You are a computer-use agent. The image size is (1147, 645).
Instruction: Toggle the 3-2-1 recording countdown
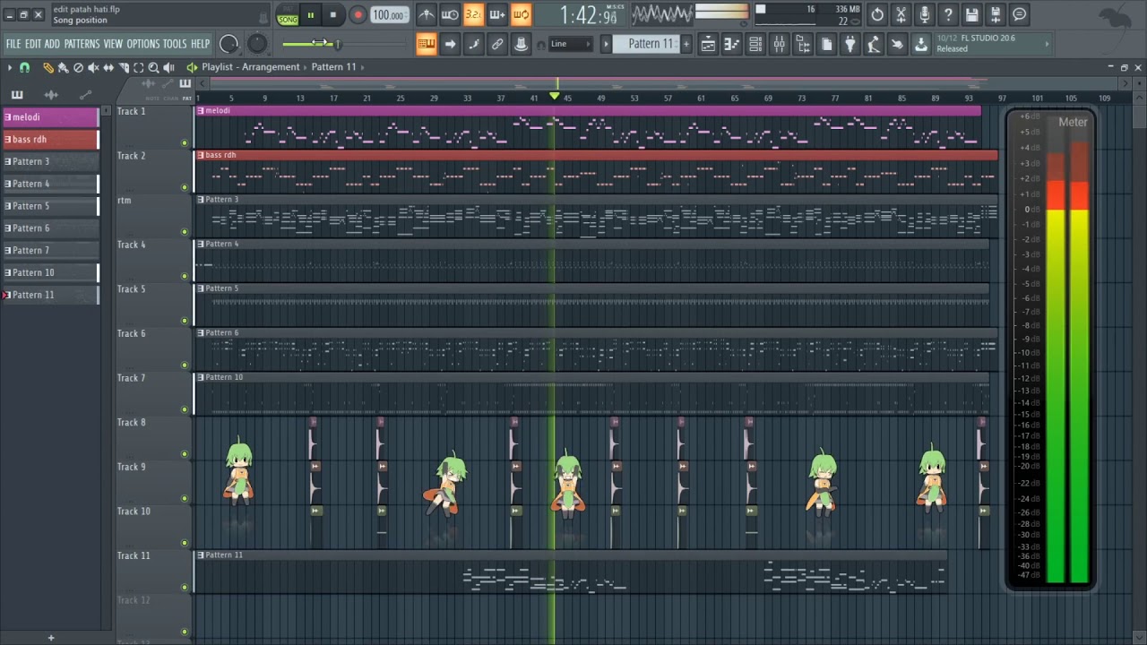pos(473,14)
